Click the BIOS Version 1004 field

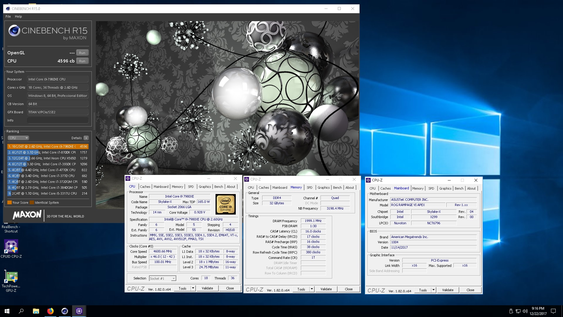tap(433, 242)
